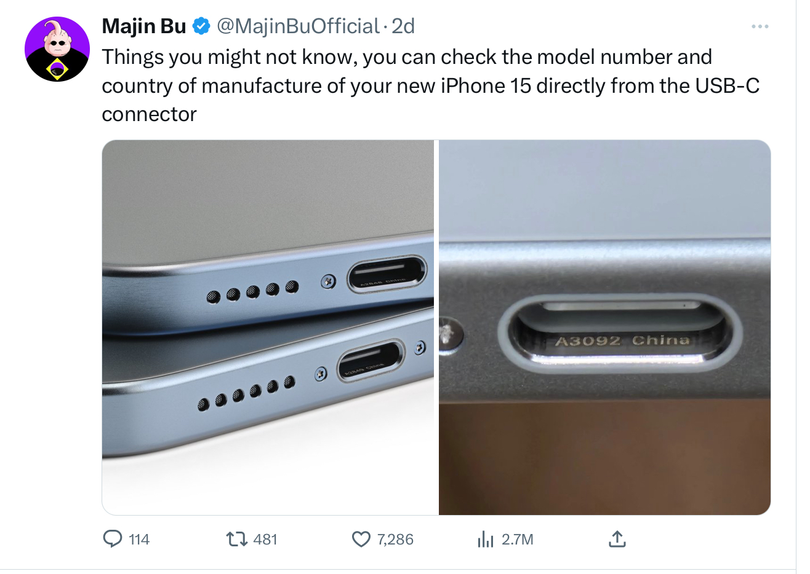810x574 pixels.
Task: Click the upper iPhone's USB-C port
Action: click(x=387, y=275)
